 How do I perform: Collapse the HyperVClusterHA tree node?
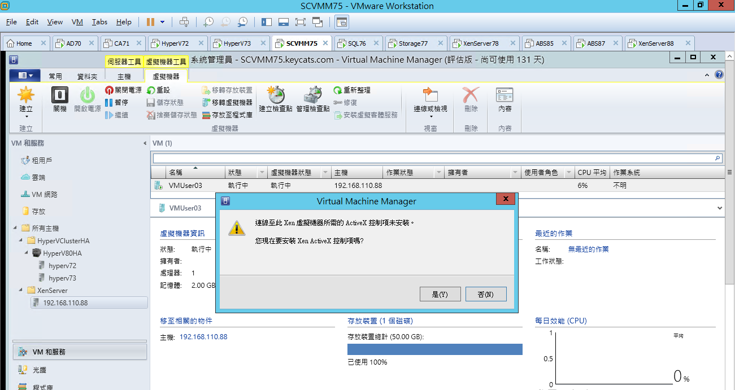pyautogui.click(x=20, y=241)
